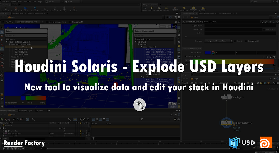
Task: Click search field in USD Layers overlay
Action: coord(26,35)
